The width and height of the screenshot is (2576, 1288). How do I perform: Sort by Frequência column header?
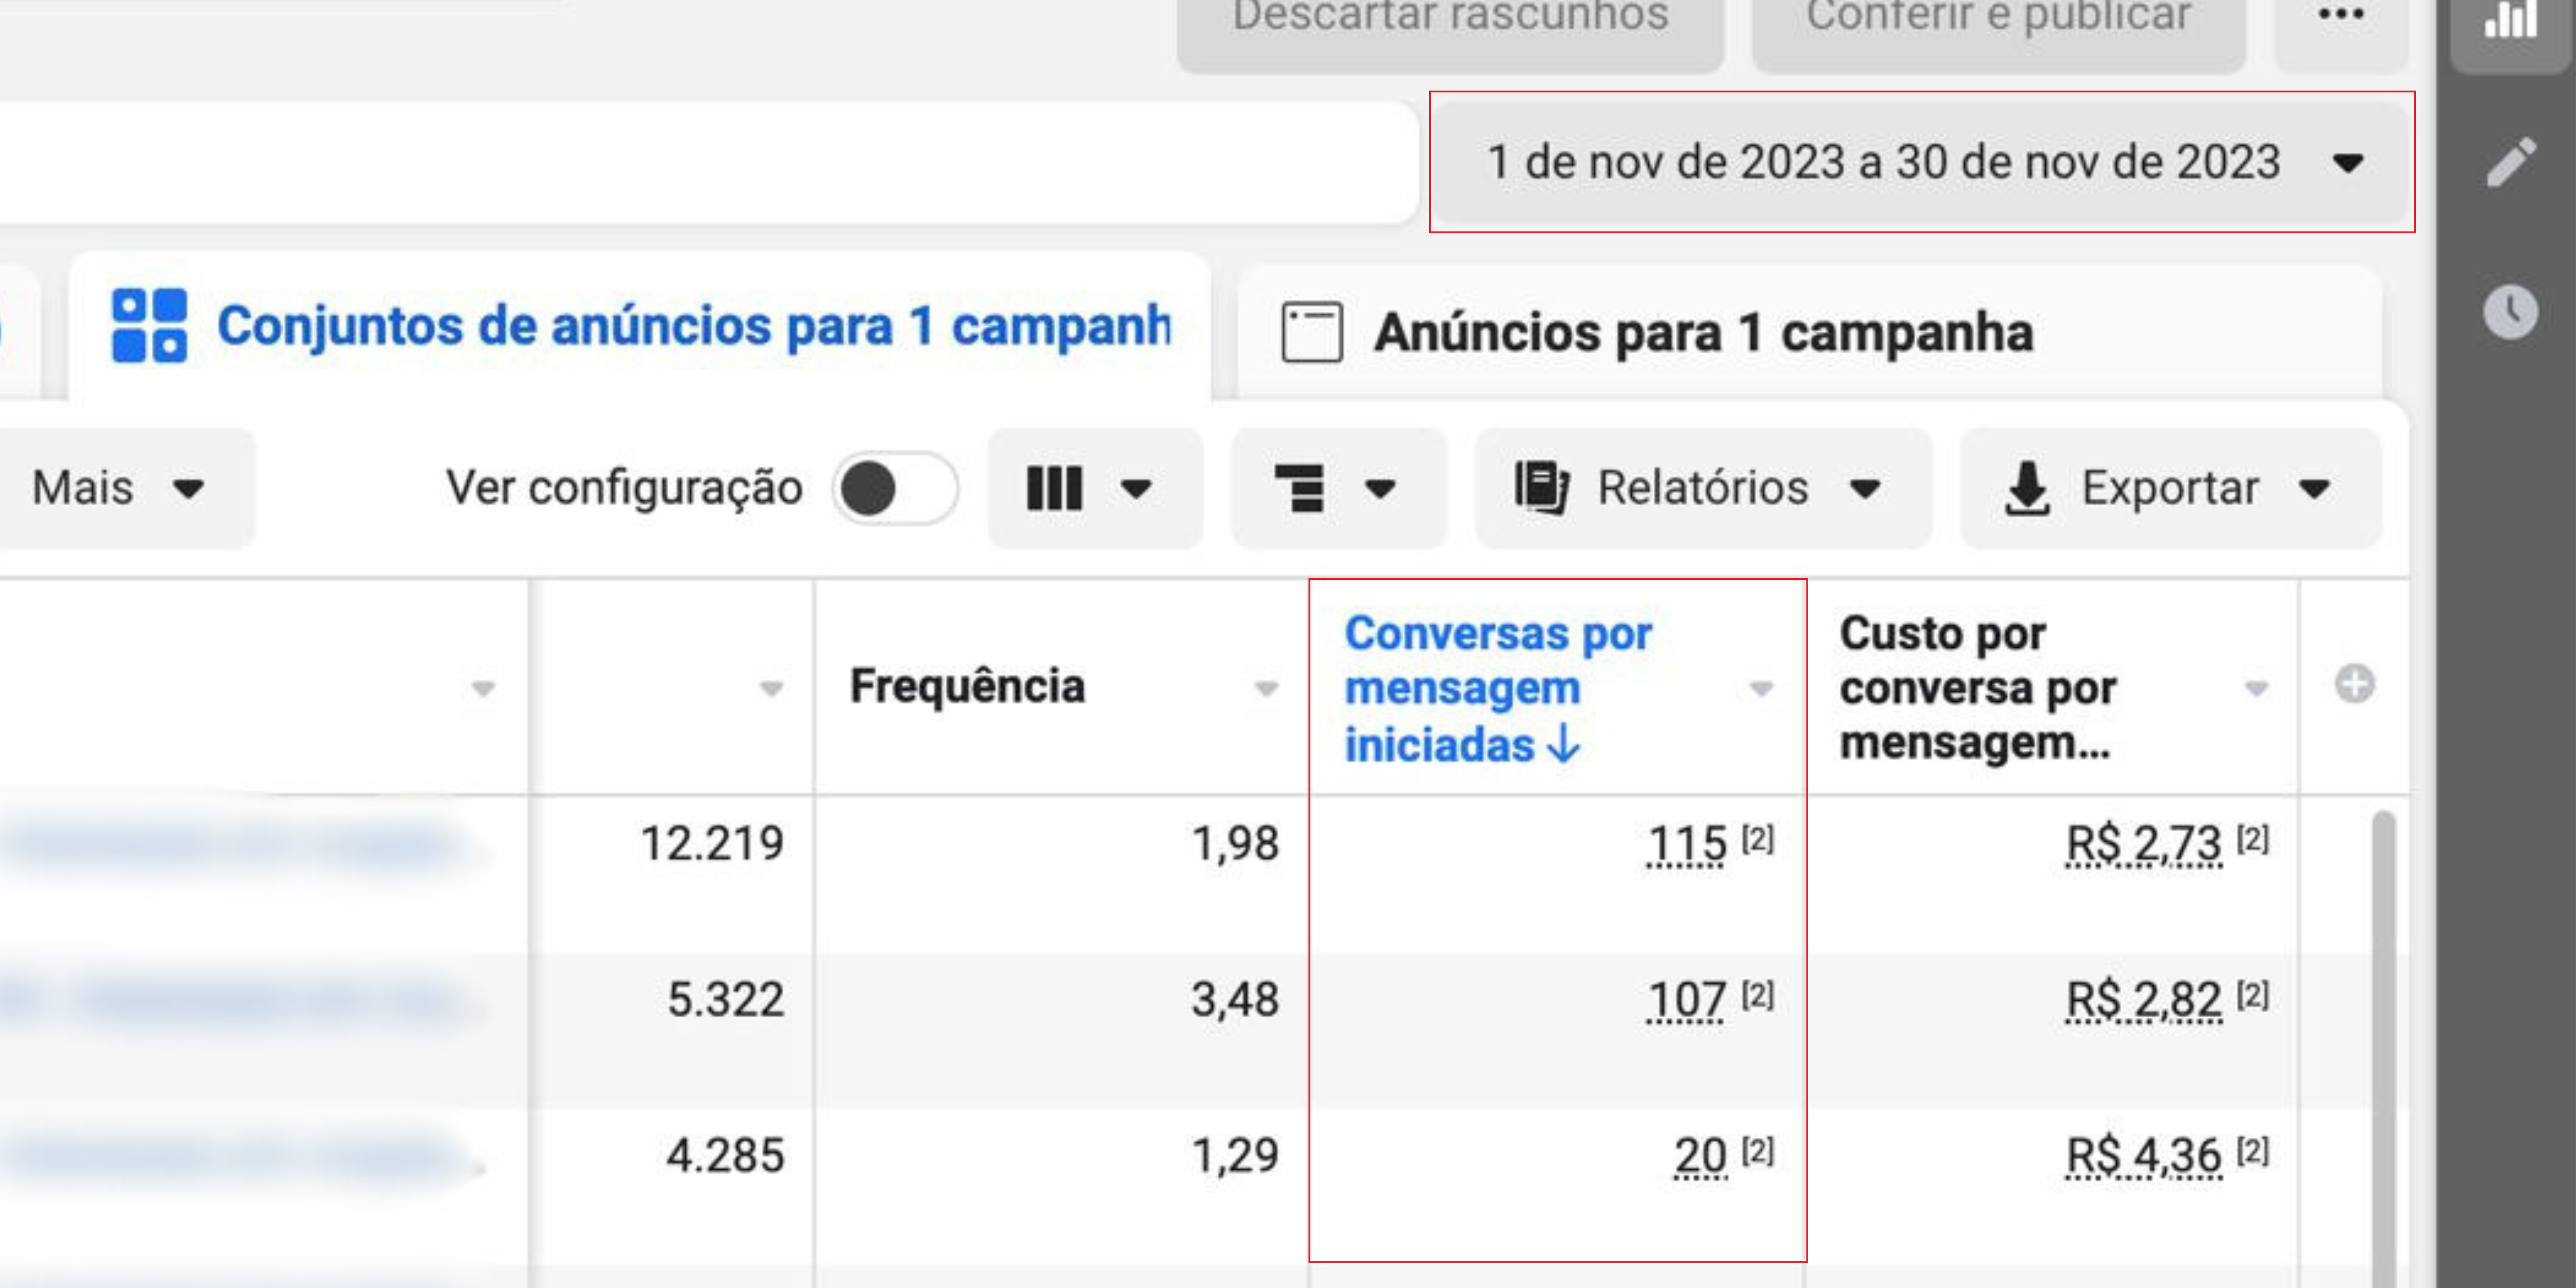967,686
